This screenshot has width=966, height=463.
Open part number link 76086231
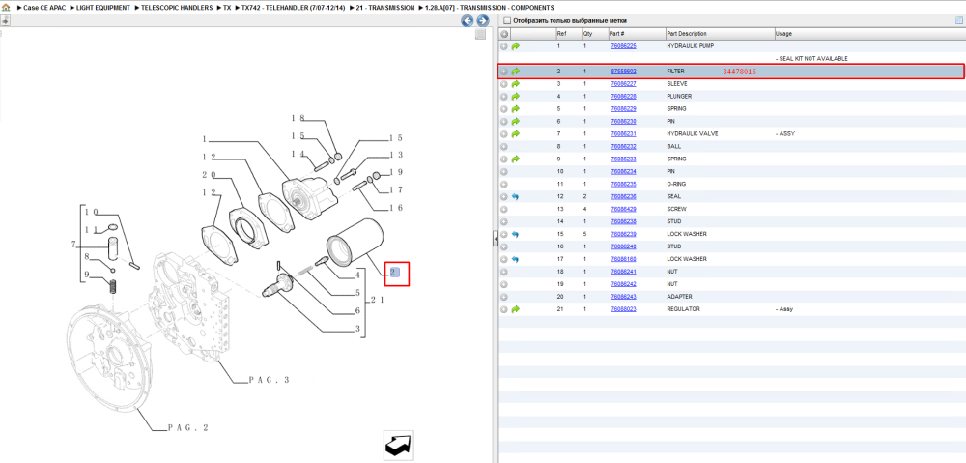(623, 133)
